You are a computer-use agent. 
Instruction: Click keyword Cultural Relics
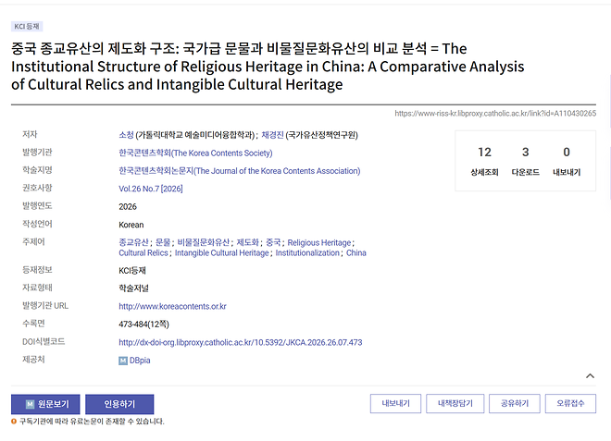[x=143, y=253]
